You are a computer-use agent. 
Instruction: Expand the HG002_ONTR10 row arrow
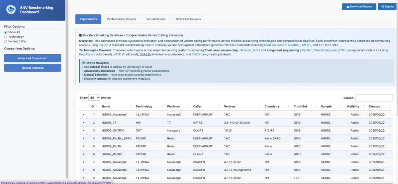84,131
